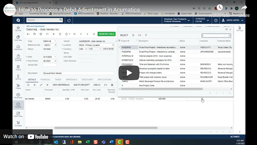The height and width of the screenshot is (145, 257).
Task: Open the currency rate 1.00 dropdown
Action: (x=100, y=49)
